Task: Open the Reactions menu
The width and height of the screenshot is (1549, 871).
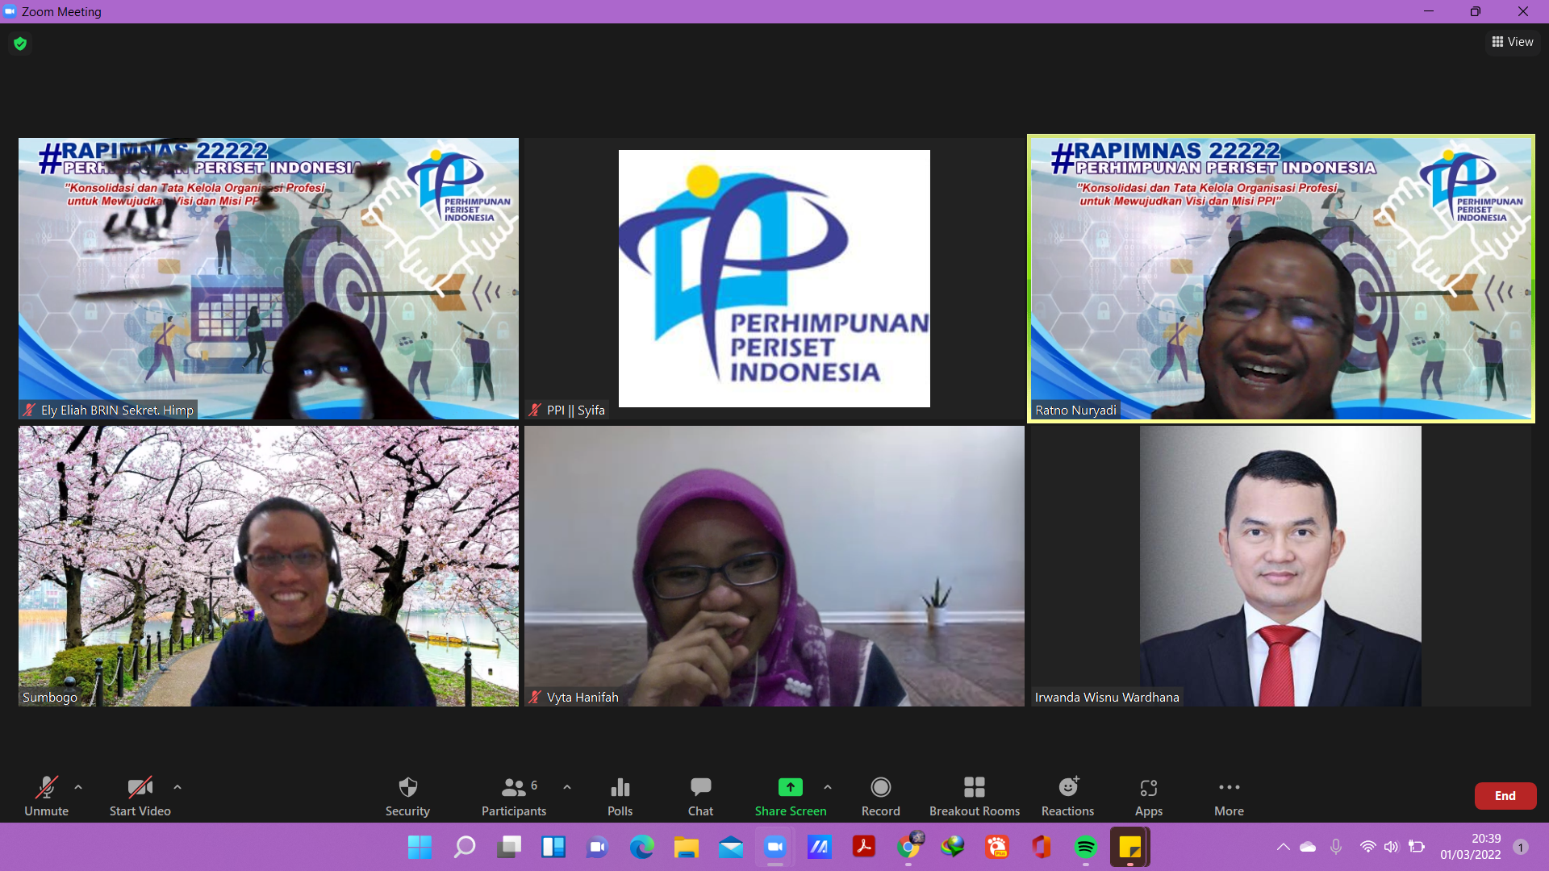Action: (x=1067, y=796)
